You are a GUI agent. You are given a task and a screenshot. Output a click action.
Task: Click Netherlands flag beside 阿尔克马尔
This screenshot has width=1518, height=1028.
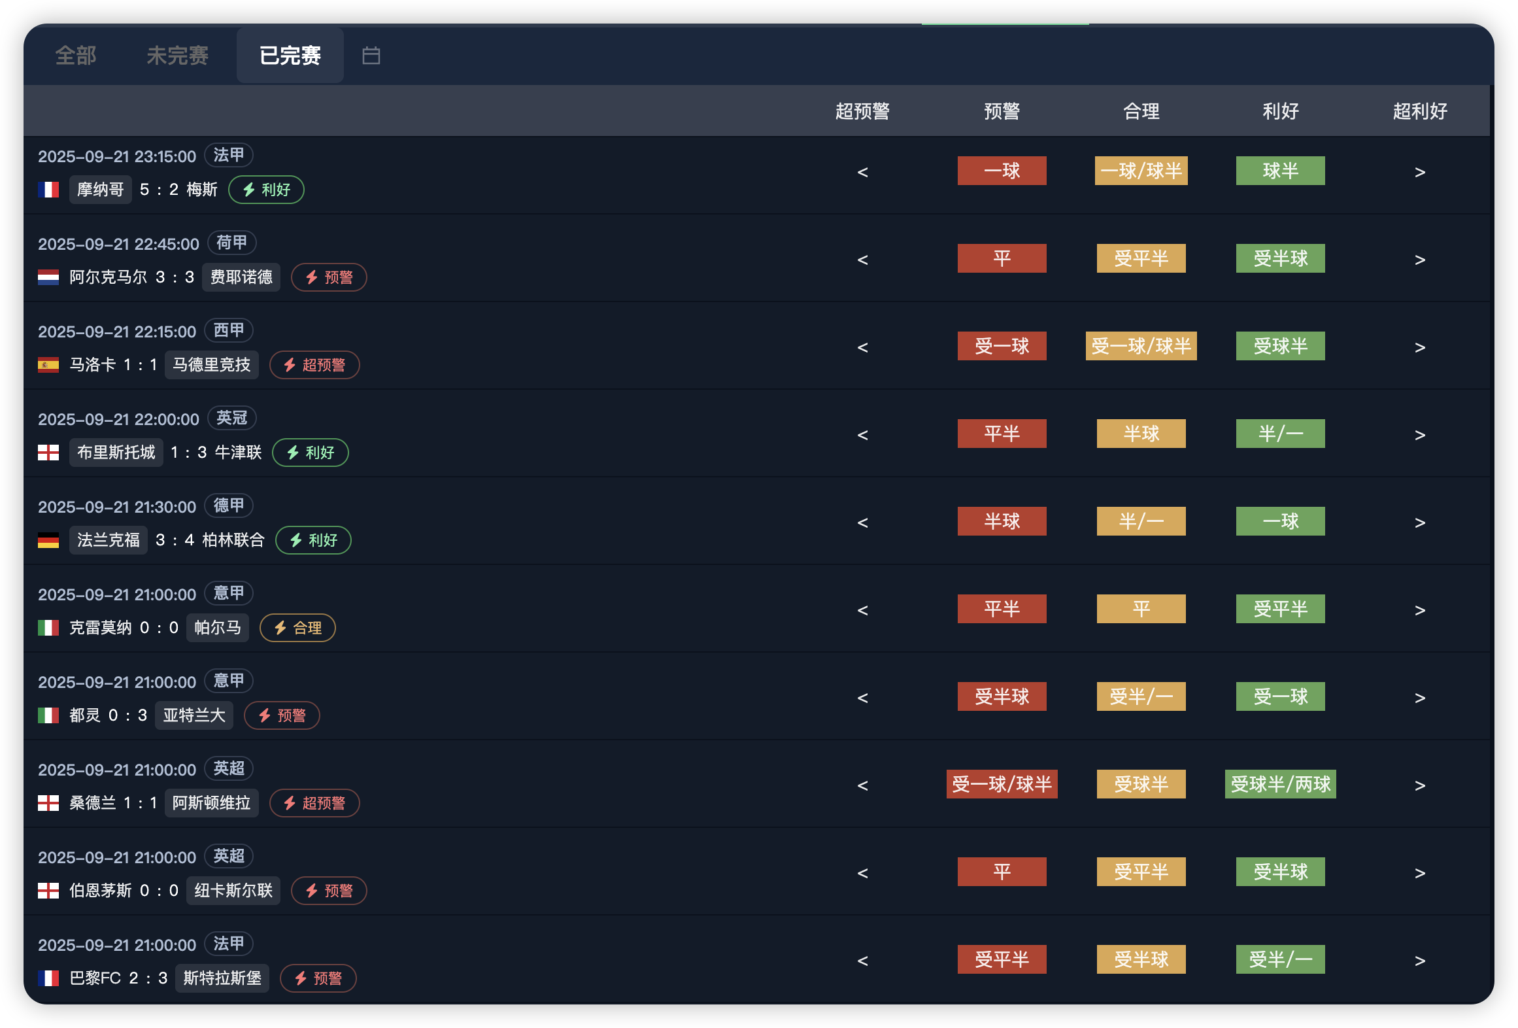click(x=48, y=277)
